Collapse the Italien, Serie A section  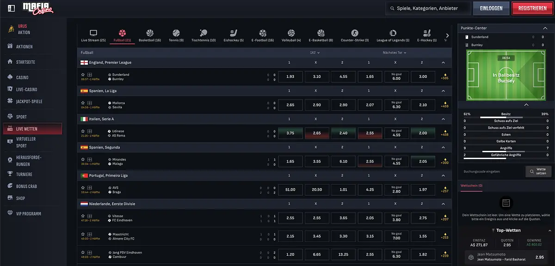443,119
